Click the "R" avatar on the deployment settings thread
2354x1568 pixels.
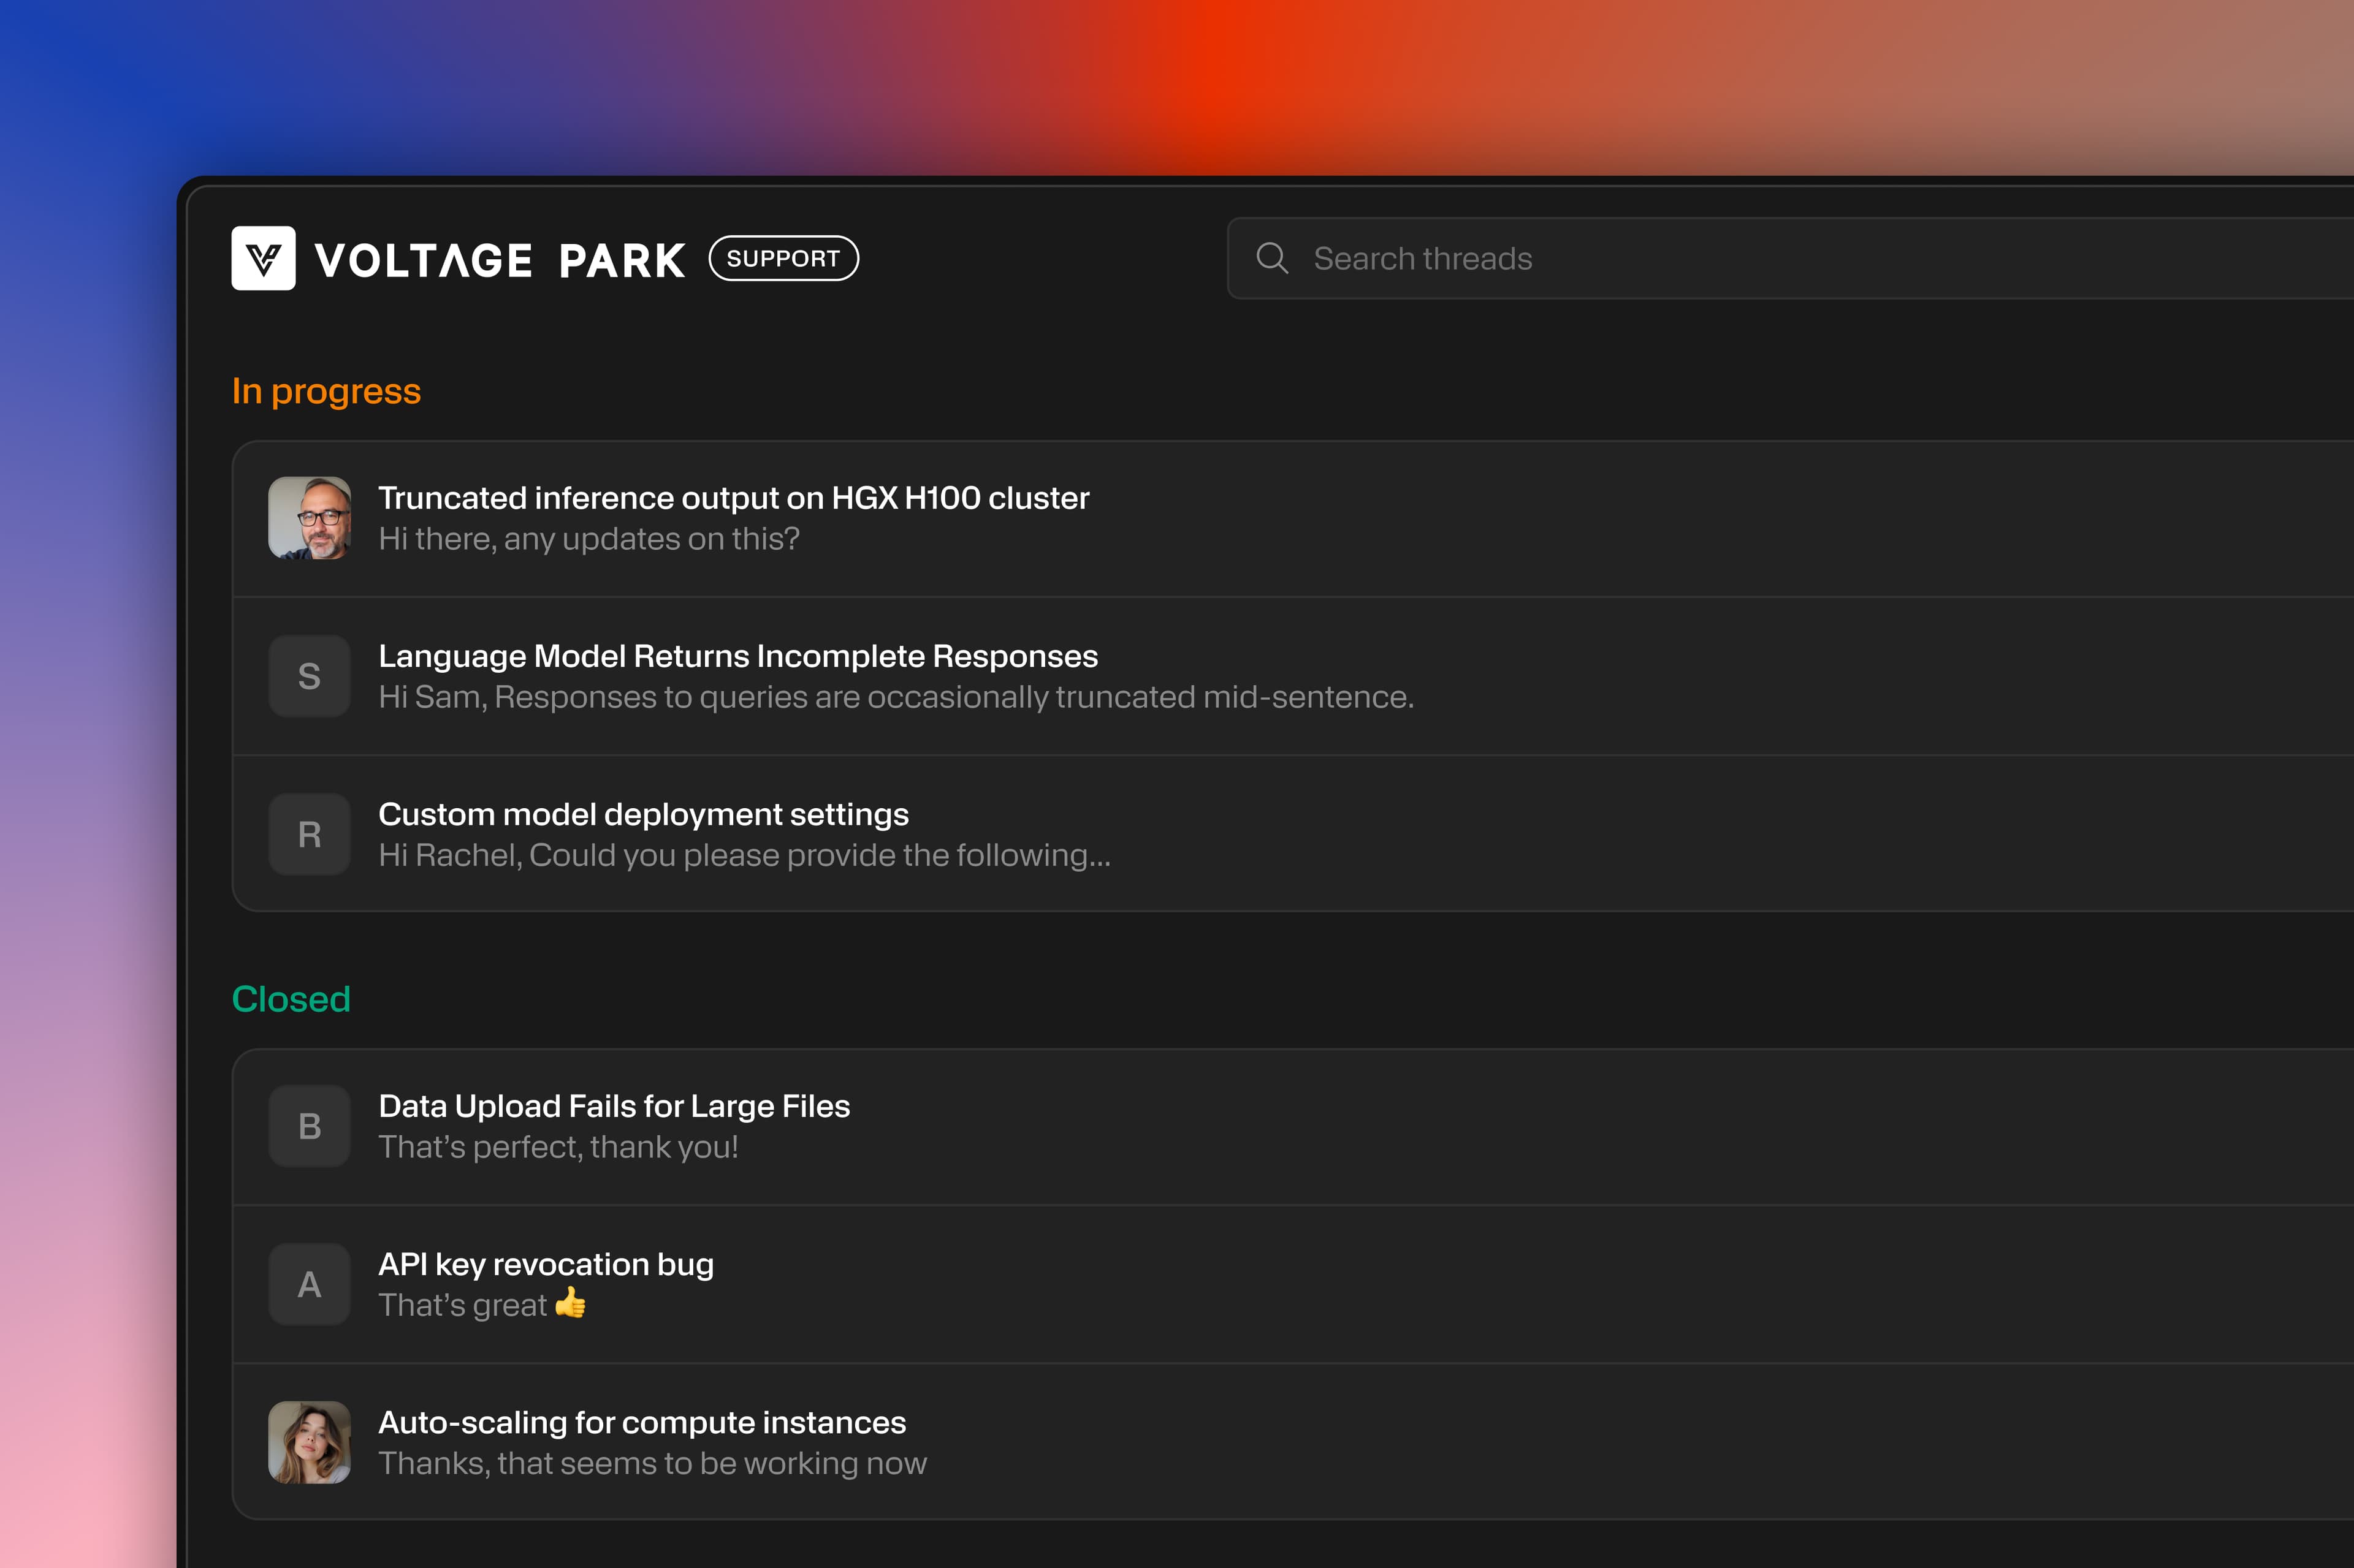tap(309, 834)
